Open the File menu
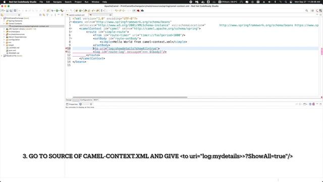The height and width of the screenshot is (182, 323). (41, 2)
